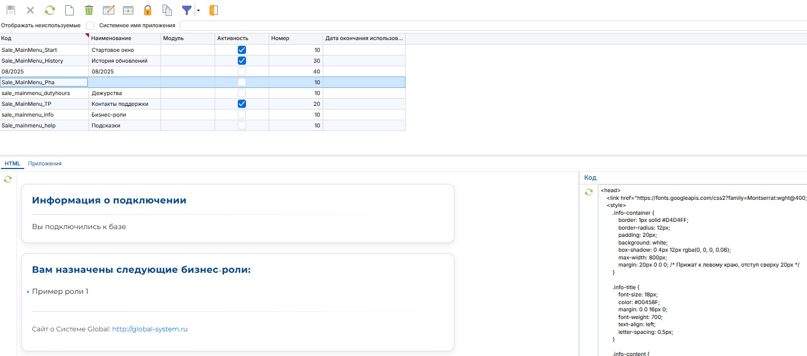The height and width of the screenshot is (356, 807).
Task: Open the edit form pencil icon
Action: pos(109,10)
